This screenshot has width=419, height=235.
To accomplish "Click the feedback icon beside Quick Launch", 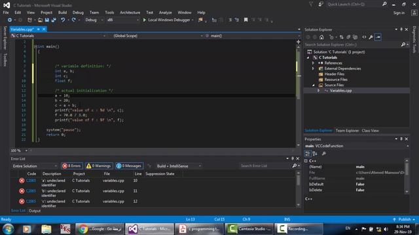I will pyautogui.click(x=321, y=4).
